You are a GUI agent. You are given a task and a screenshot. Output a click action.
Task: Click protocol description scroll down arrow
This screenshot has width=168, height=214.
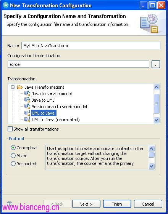[x=152, y=166]
